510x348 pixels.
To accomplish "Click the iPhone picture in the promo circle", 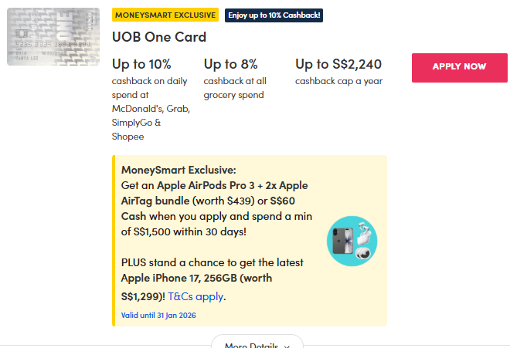I will pyautogui.click(x=342, y=241).
